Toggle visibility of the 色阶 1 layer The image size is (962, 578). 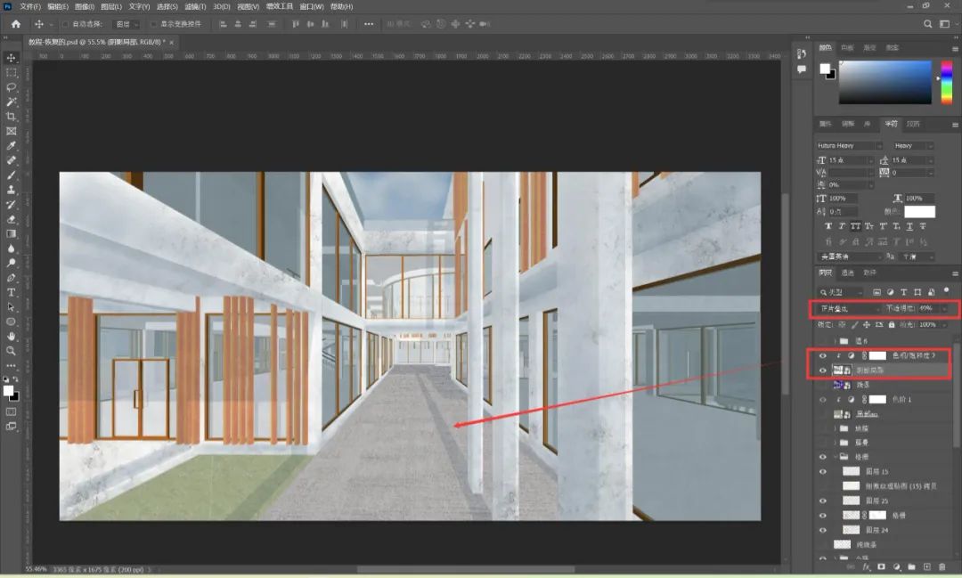point(823,400)
